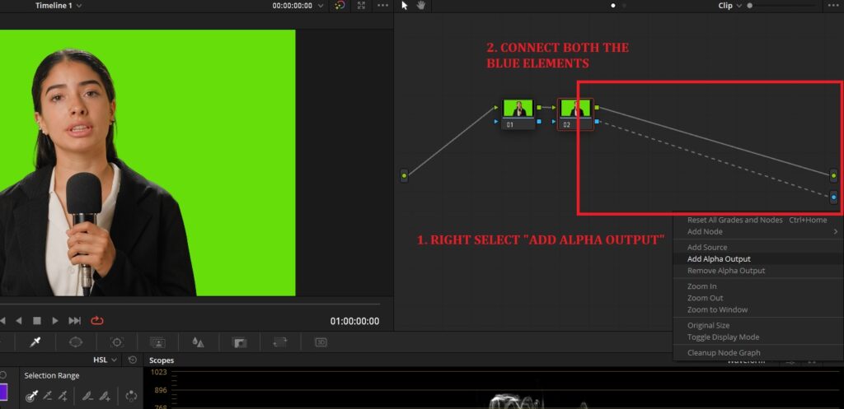Image resolution: width=844 pixels, height=409 pixels.
Task: Click the blue alpha output connector
Action: (x=833, y=198)
